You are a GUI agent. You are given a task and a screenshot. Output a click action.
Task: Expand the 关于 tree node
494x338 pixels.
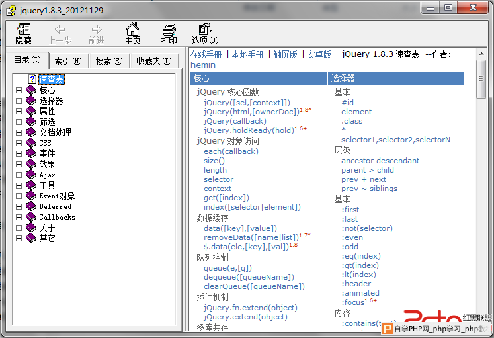click(19, 228)
